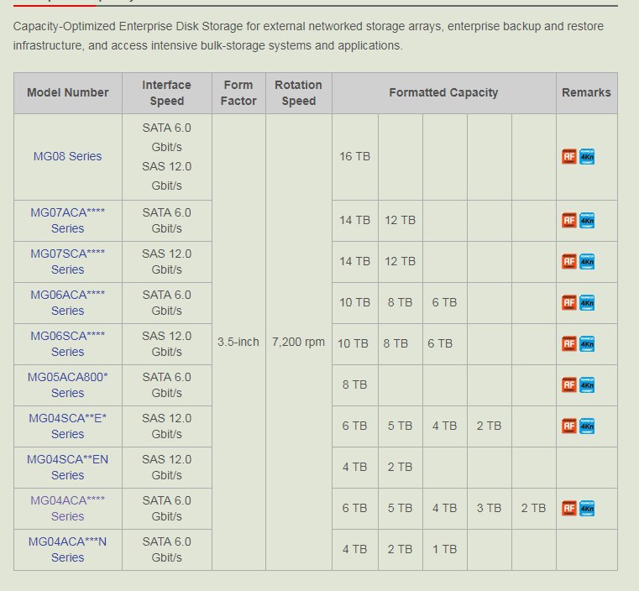Open the MG04ACA***N Series link
Viewport: 639px width, 591px height.
[x=67, y=549]
